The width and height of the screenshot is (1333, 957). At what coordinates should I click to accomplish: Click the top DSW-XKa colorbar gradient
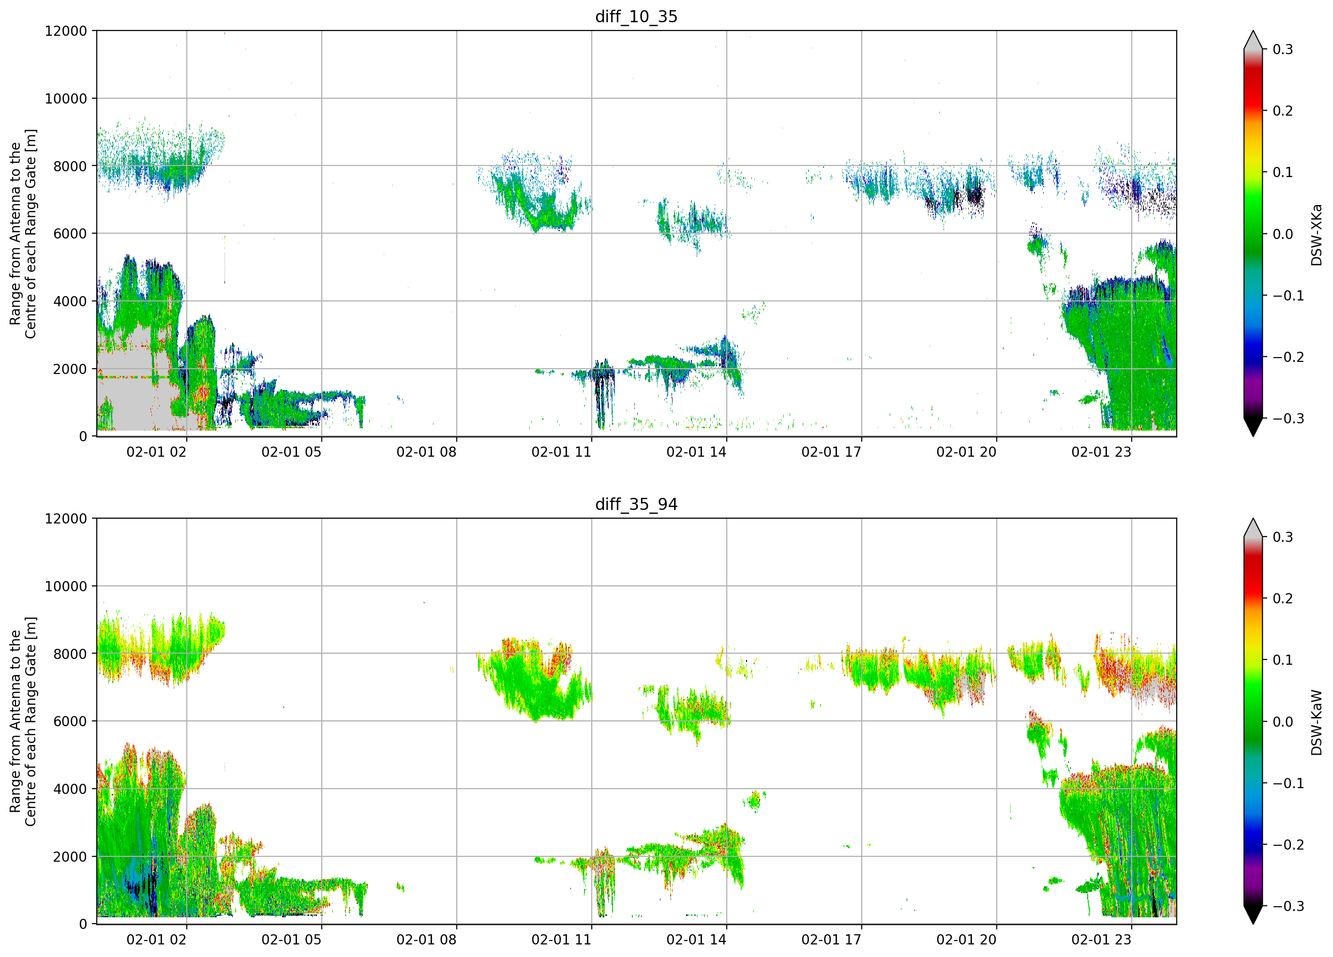click(x=1253, y=233)
